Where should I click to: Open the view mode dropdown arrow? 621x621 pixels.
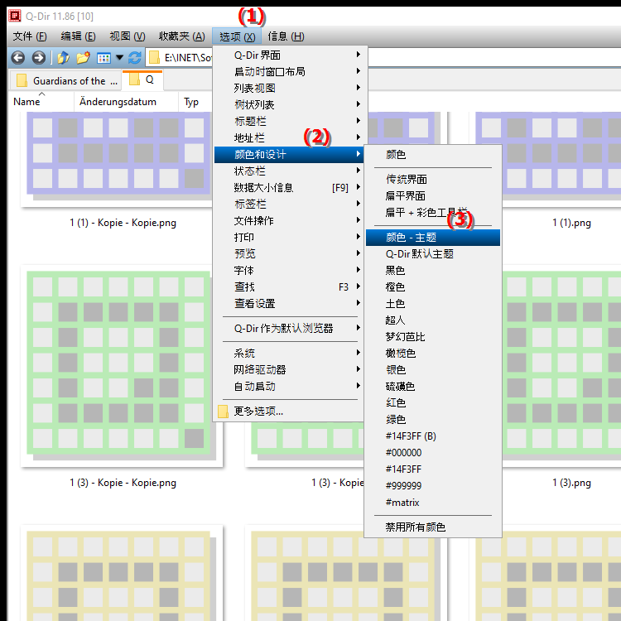pos(119,58)
